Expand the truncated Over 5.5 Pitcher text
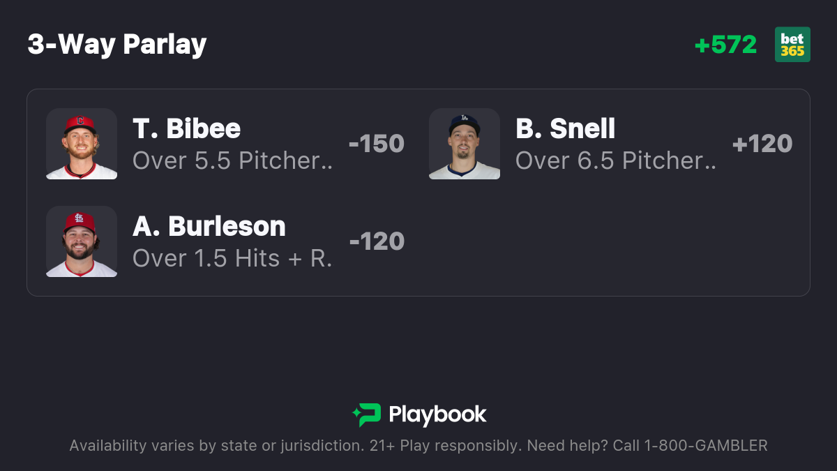Image resolution: width=837 pixels, height=471 pixels. tap(233, 160)
